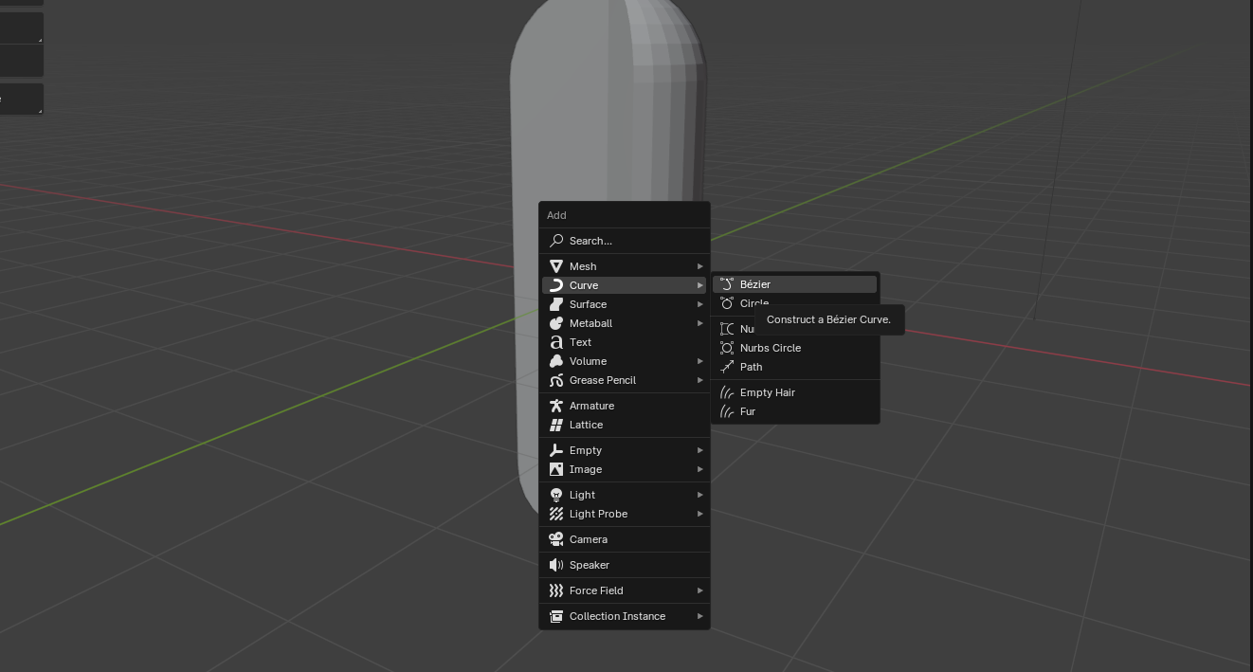
Task: Open the Light Probe submenu
Action: click(625, 514)
